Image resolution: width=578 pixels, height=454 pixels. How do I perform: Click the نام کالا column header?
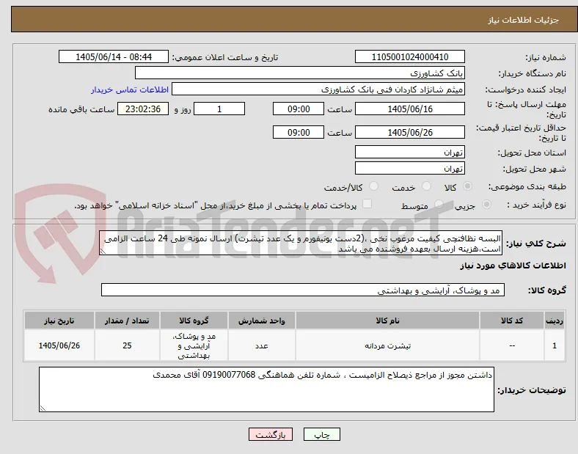coord(387,321)
